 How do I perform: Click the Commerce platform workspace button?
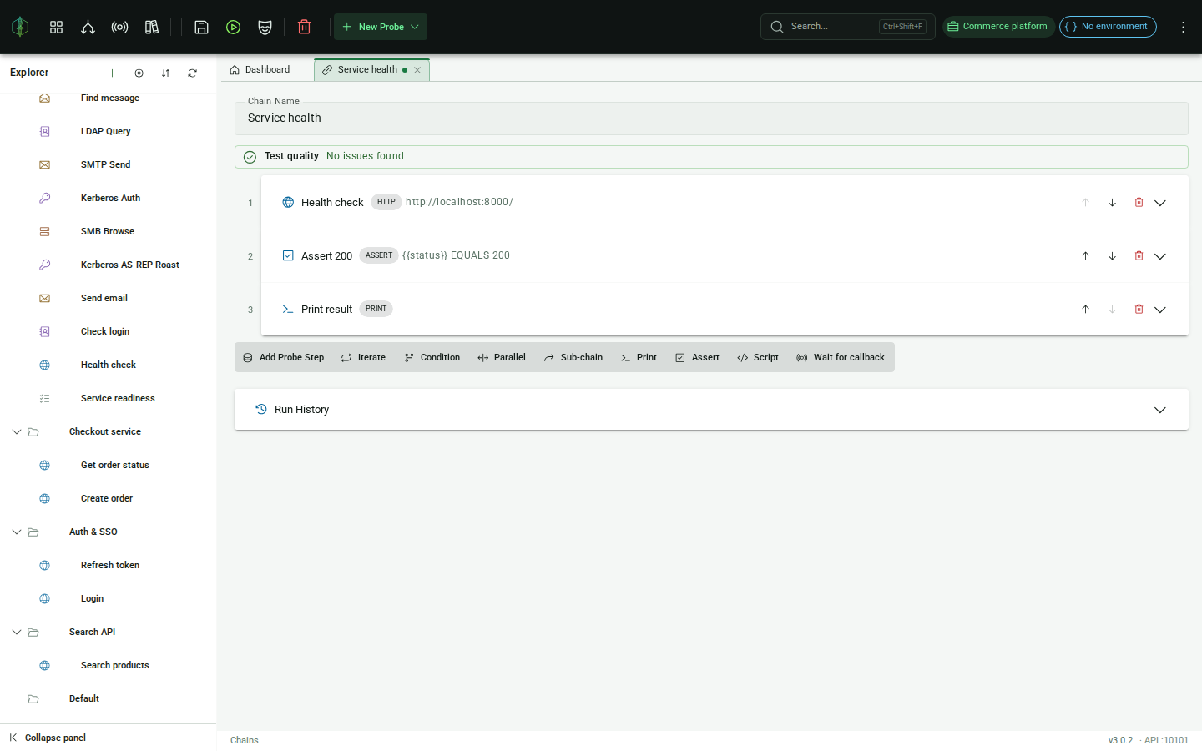coord(998,27)
